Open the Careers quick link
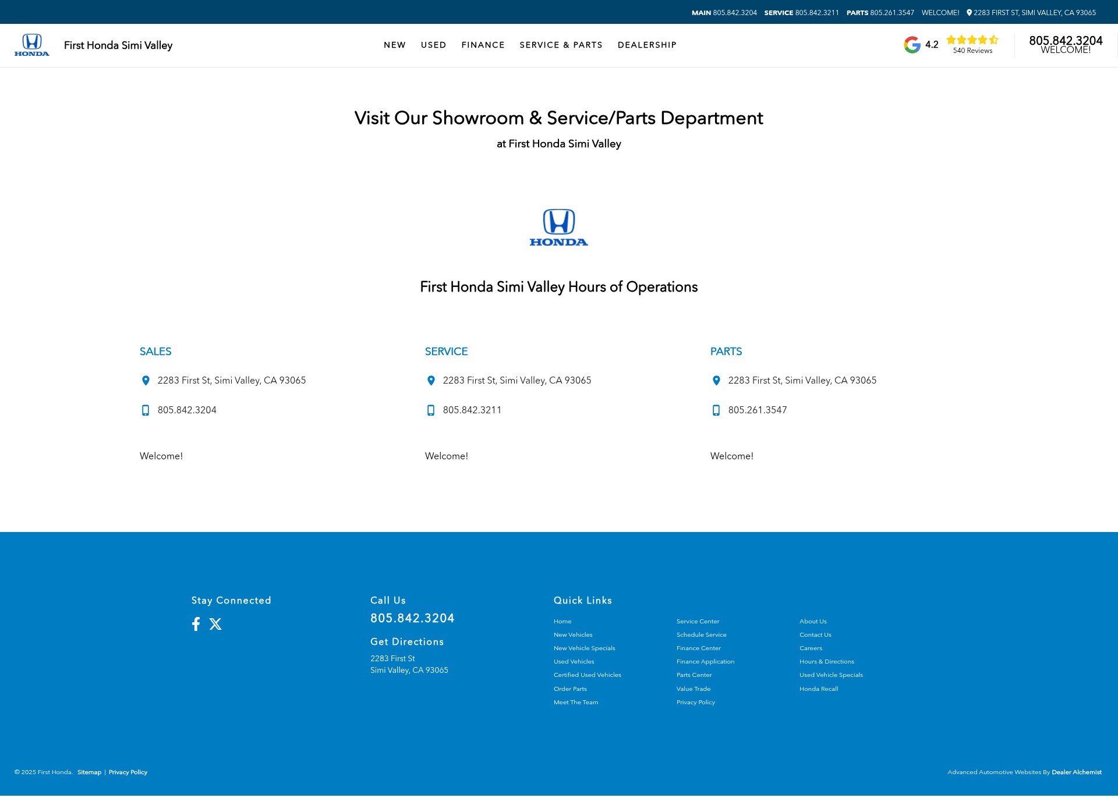1118x805 pixels. click(811, 648)
